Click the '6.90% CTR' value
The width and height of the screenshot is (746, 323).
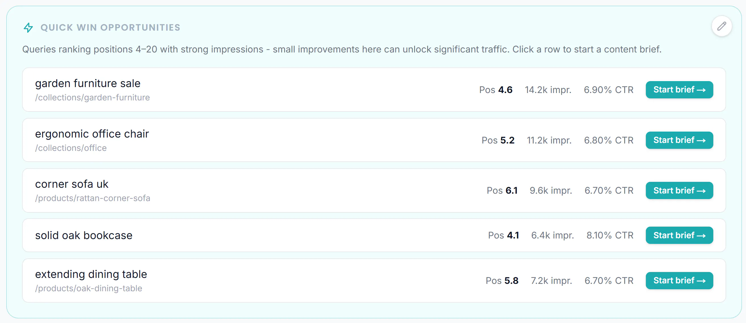pos(609,90)
